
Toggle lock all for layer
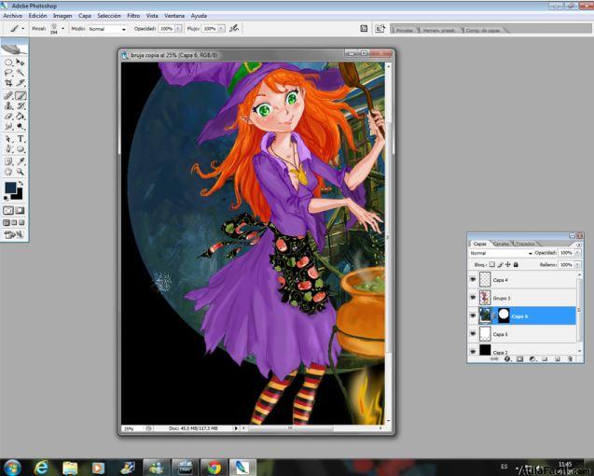(x=516, y=265)
